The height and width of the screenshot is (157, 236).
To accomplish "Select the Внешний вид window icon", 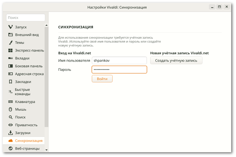I will (x=11, y=35).
